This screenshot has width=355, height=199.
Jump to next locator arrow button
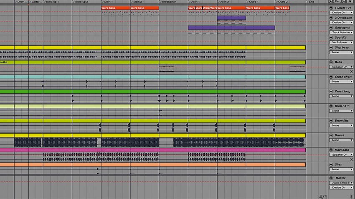tap(344, 1)
